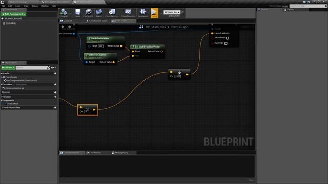
Task: Switch to the Palette tab
Action: pos(291,10)
